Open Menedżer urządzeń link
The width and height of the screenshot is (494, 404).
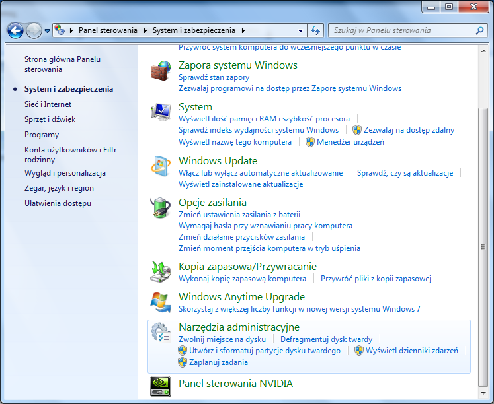(350, 142)
